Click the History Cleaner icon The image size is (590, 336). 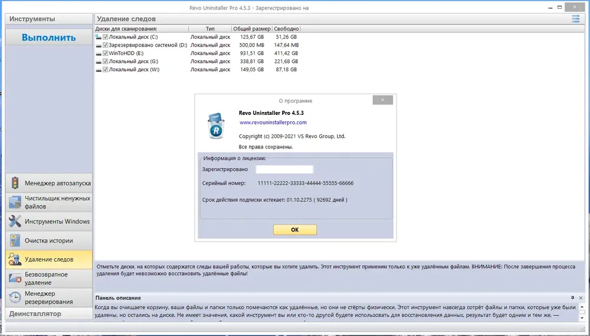point(15,241)
